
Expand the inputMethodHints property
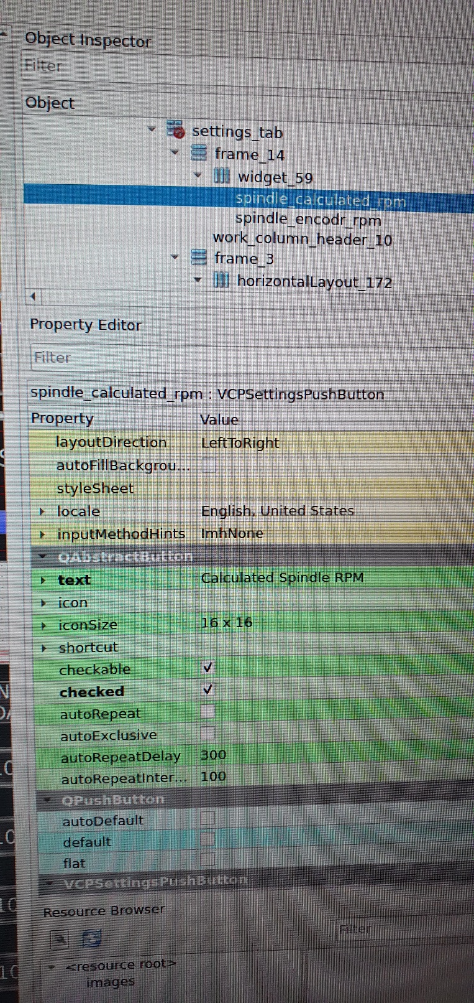tap(42, 534)
